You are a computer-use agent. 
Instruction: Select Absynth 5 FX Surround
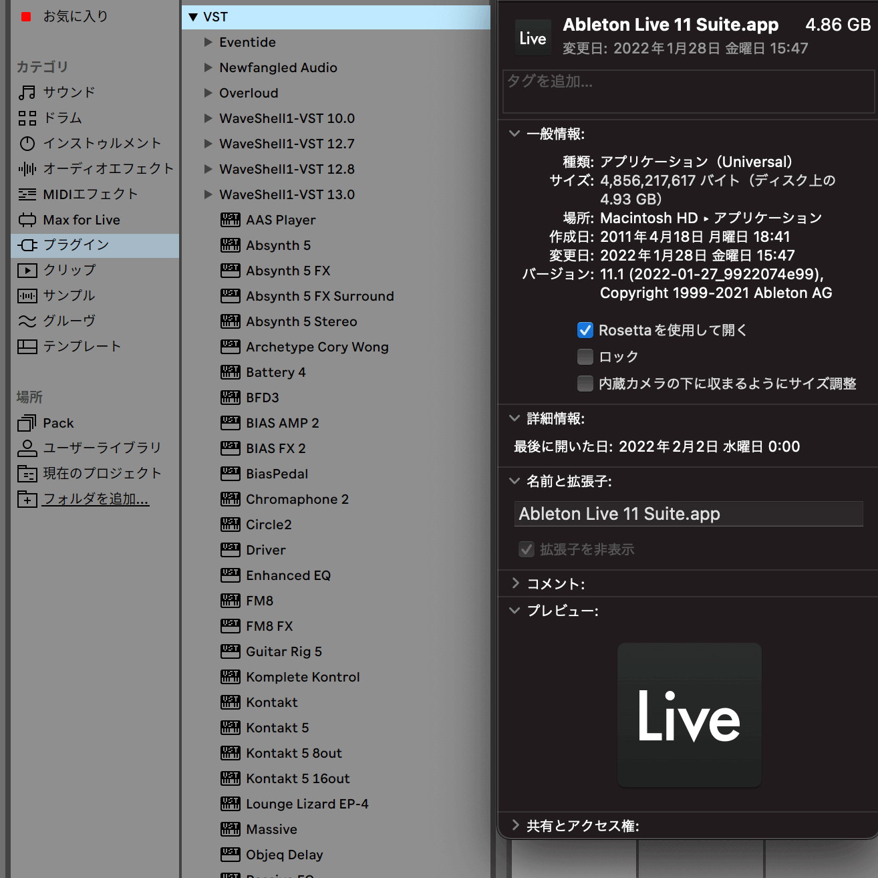pos(319,296)
